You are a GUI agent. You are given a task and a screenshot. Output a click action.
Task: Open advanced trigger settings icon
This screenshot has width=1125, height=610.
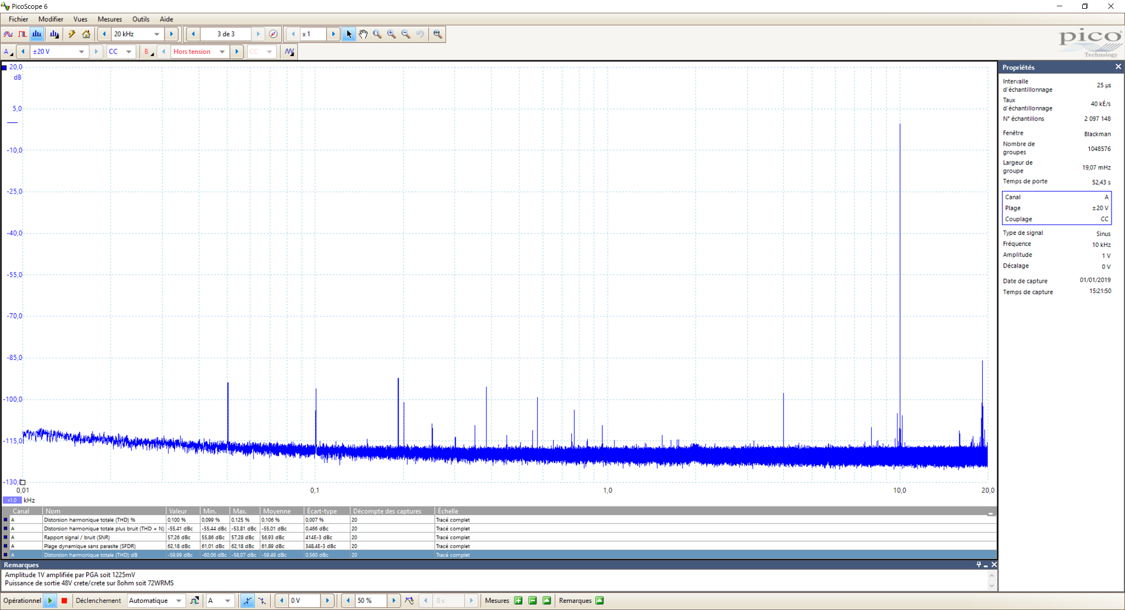(195, 601)
